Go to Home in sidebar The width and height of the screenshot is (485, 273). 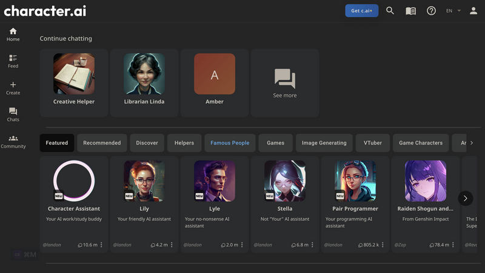tap(13, 34)
